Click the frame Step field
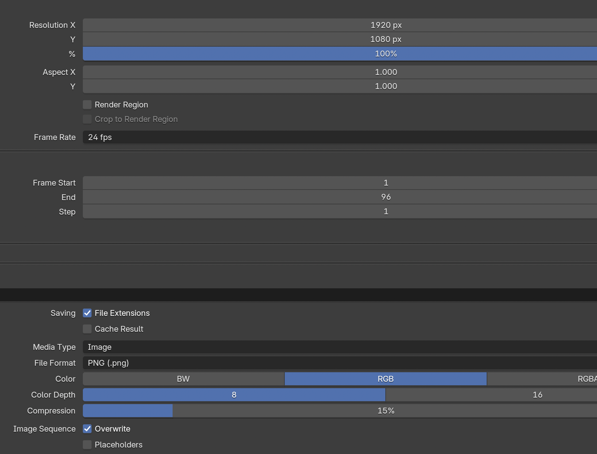This screenshot has height=454, width=597. pos(340,211)
